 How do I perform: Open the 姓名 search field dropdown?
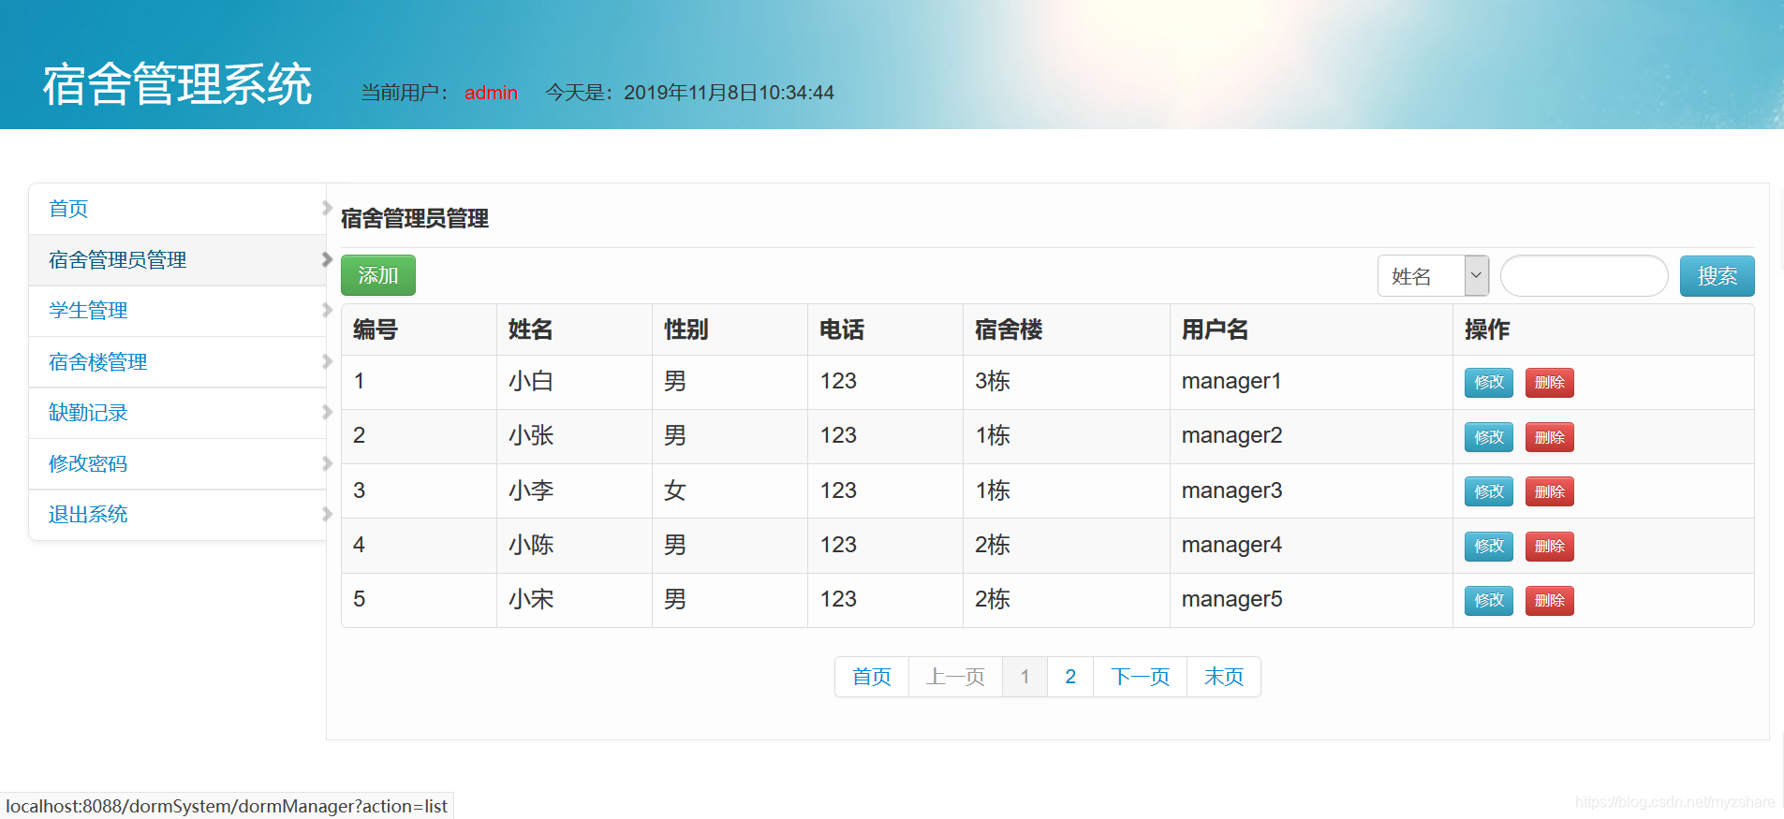(1433, 276)
